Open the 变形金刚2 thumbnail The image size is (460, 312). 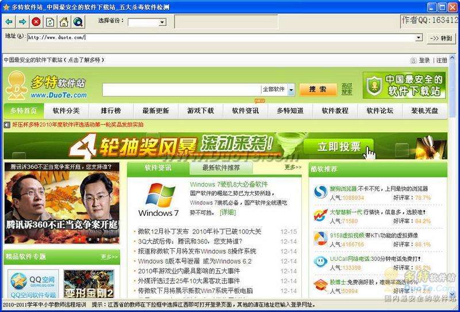pyautogui.click(x=89, y=284)
